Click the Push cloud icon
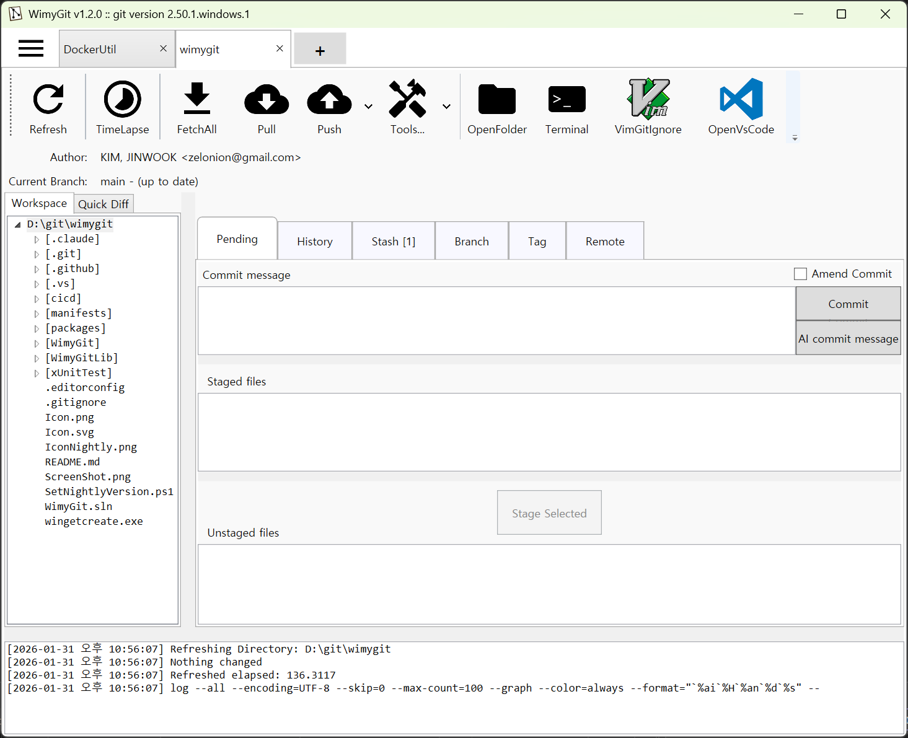 coord(329,100)
